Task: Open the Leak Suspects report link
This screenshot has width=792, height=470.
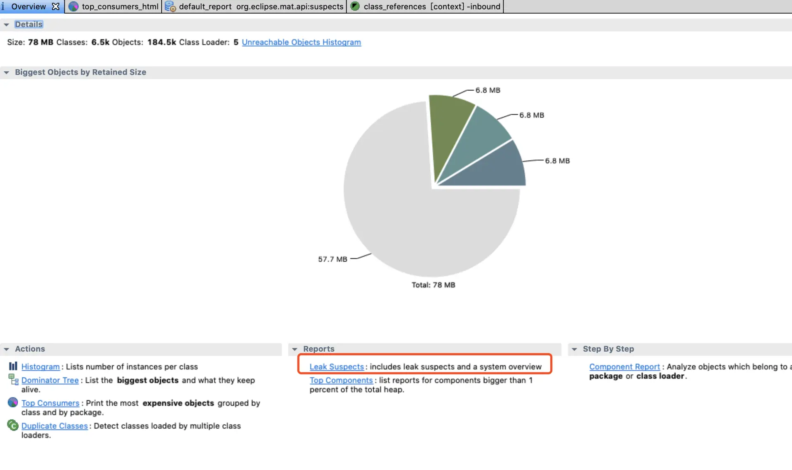Action: [337, 367]
